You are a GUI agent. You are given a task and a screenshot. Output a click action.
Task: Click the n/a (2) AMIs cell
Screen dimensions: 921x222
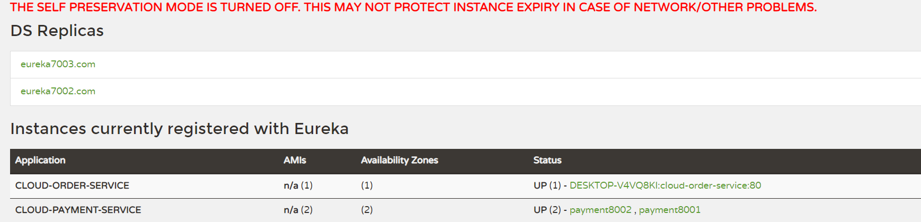tap(298, 210)
